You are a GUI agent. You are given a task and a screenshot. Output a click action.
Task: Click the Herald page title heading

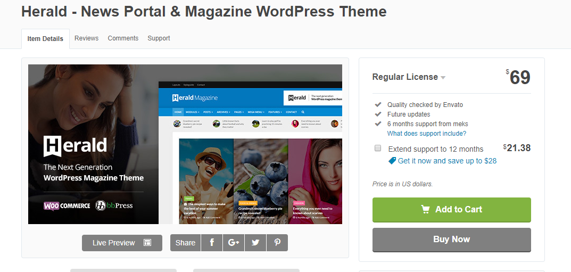(x=204, y=12)
